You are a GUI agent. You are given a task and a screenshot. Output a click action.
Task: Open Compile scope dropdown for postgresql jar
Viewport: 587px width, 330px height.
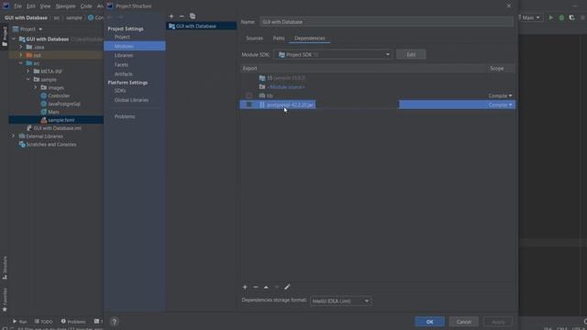click(500, 104)
